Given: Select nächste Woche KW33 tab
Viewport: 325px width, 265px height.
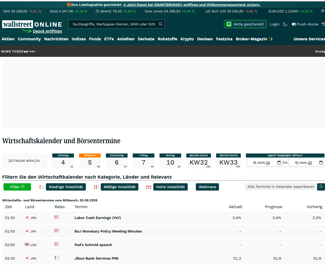Looking at the screenshot, I should coord(228,161).
